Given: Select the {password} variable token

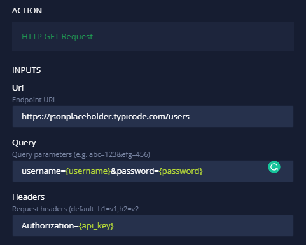Looking at the screenshot, I should 181,171.
